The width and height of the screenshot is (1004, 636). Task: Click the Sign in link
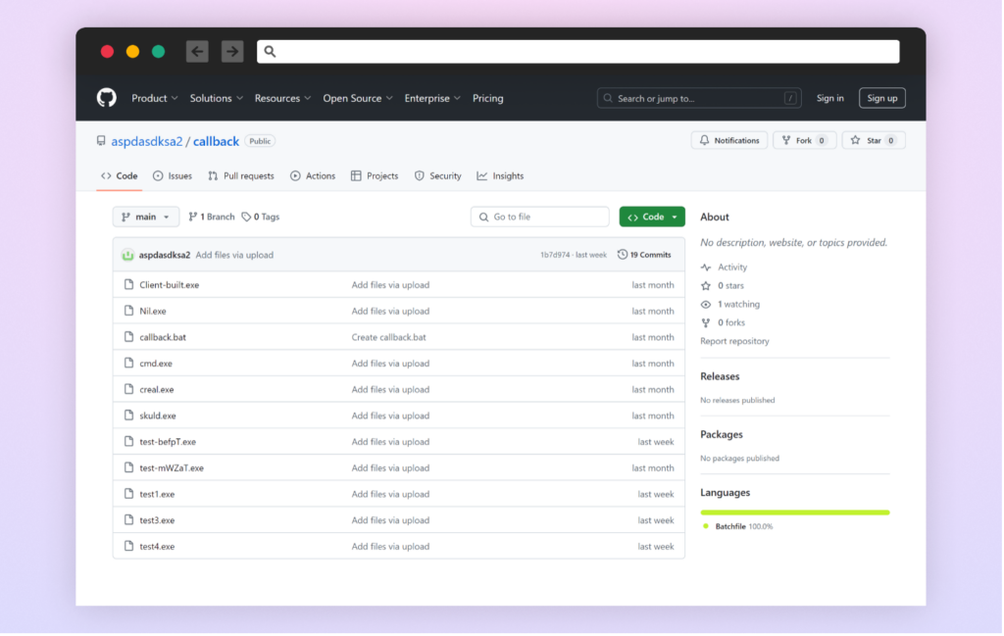829,99
